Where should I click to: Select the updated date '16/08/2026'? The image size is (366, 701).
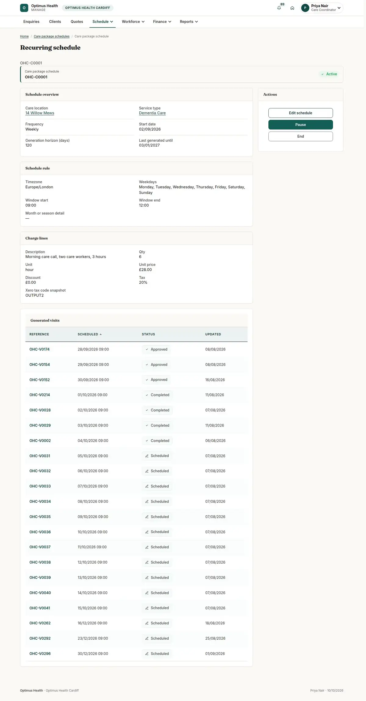[x=215, y=380]
